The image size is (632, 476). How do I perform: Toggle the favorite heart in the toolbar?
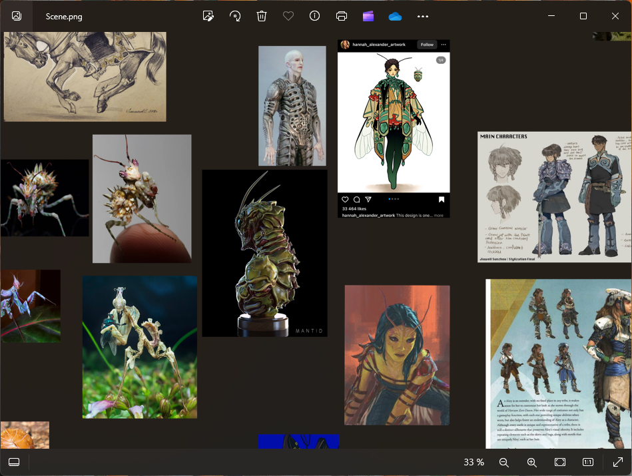(288, 16)
